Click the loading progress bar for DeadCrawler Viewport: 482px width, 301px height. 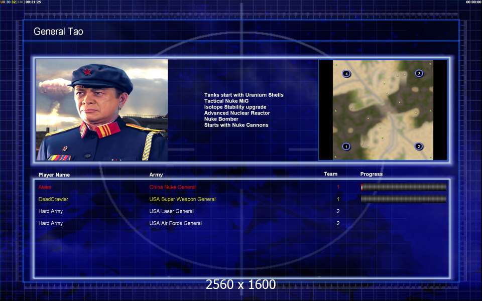[x=403, y=199]
